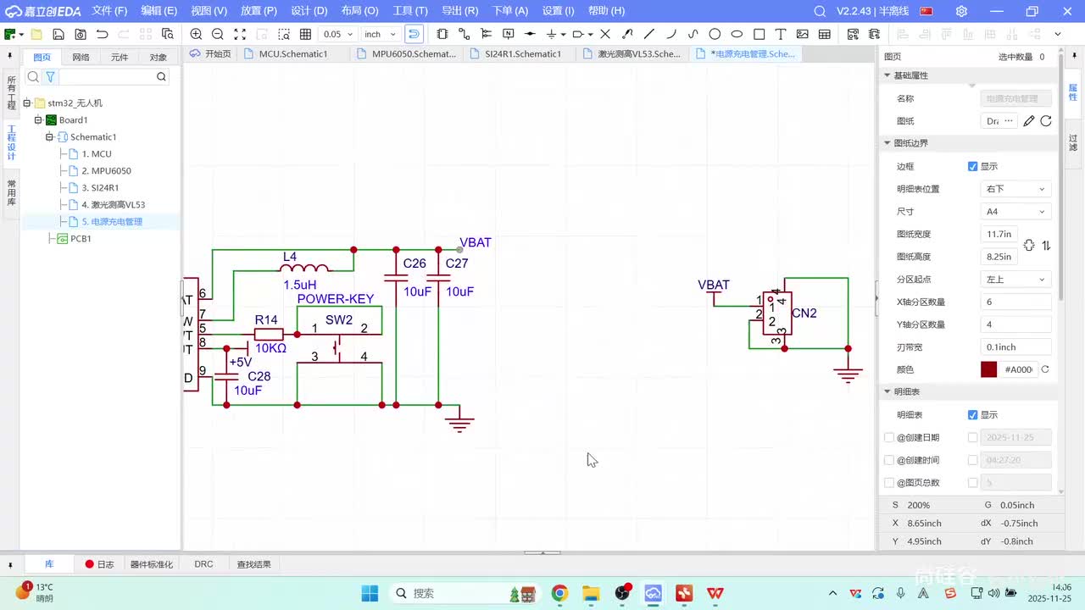Select the place component chip icon
This screenshot has width=1085, height=610.
coord(442,34)
